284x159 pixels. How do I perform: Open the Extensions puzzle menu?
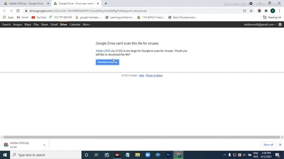click(266, 11)
